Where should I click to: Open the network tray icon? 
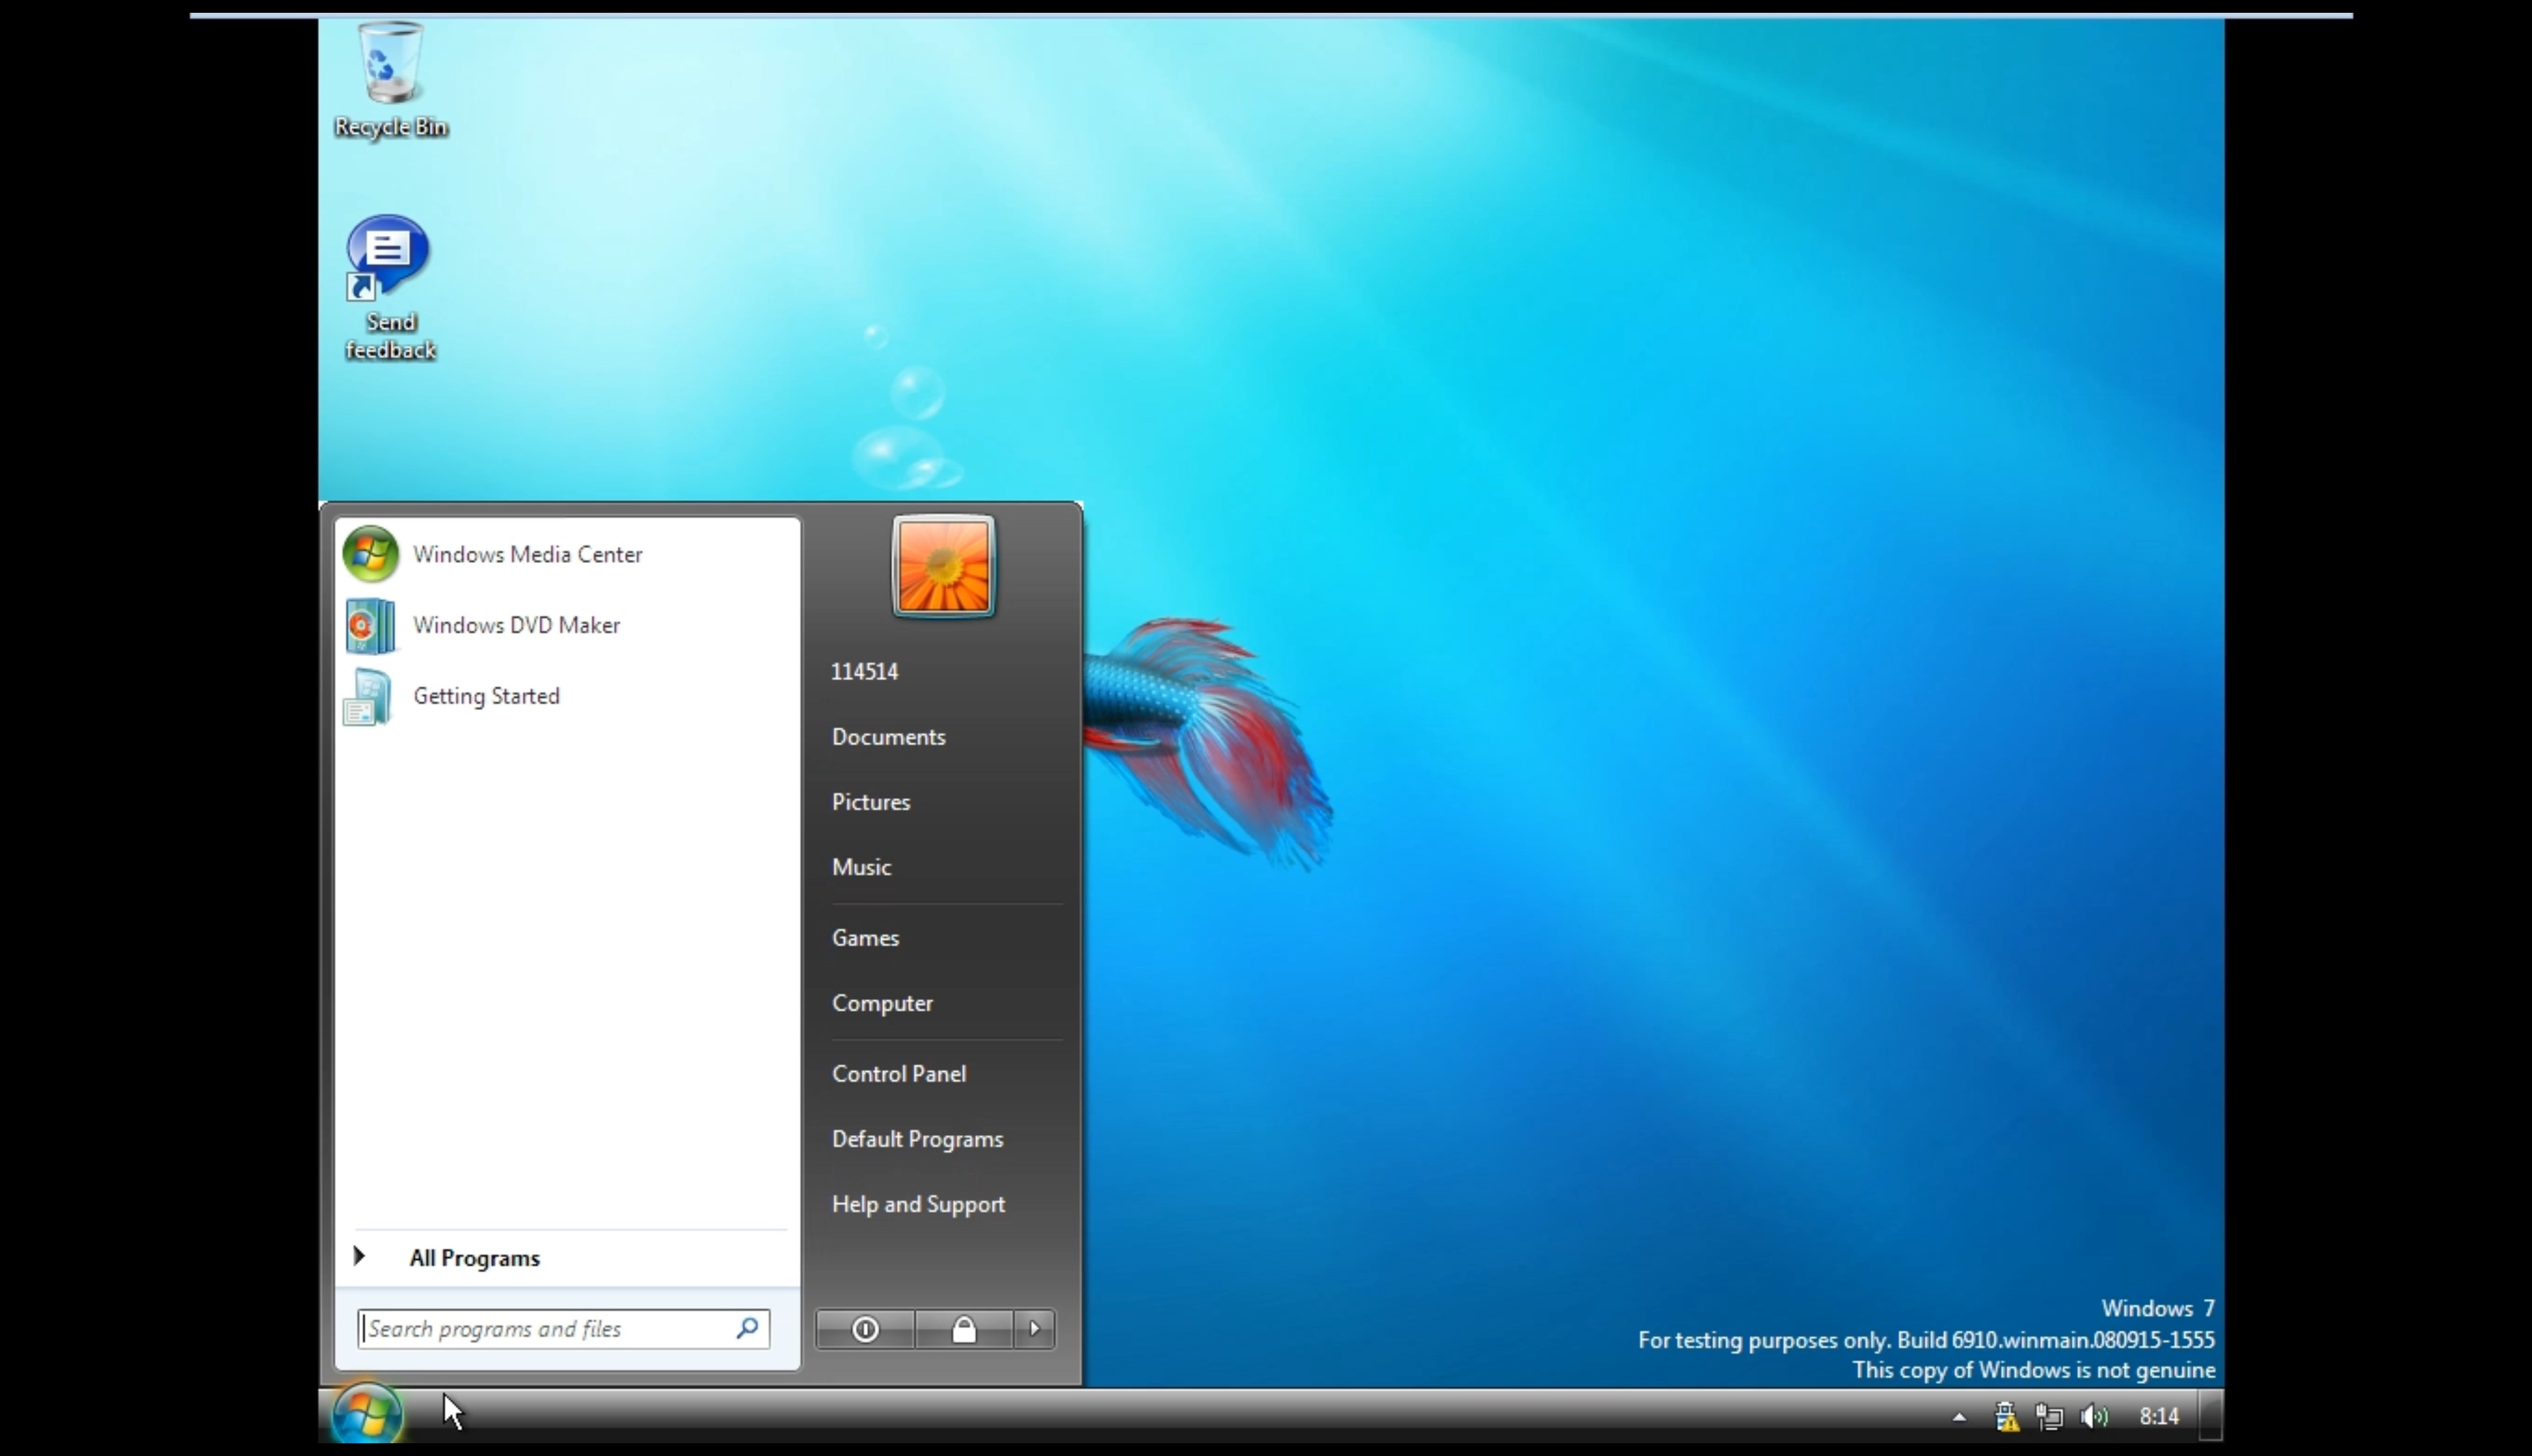2049,1417
